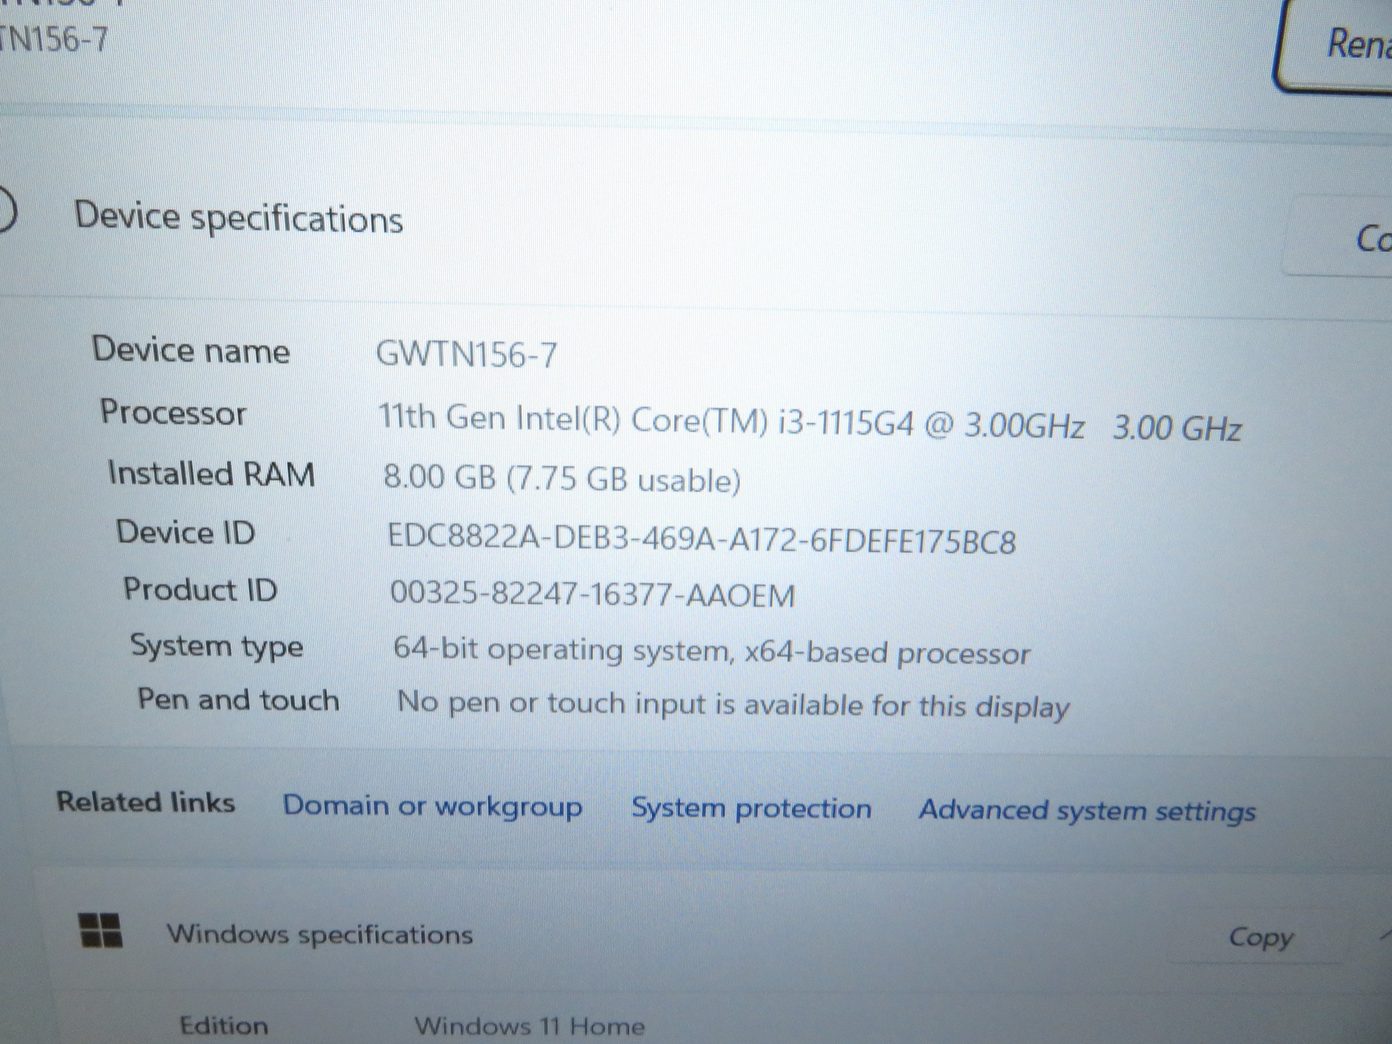This screenshot has width=1392, height=1044.
Task: Click the Product ID value 00325-82247-16377-AAOEM
Action: point(592,594)
